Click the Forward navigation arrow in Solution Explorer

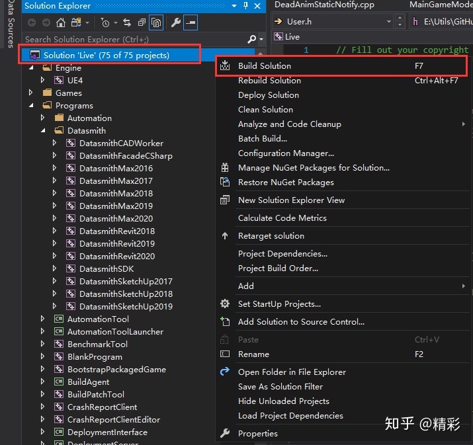[46, 22]
